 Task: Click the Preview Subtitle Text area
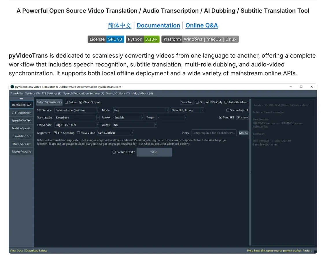point(283,172)
